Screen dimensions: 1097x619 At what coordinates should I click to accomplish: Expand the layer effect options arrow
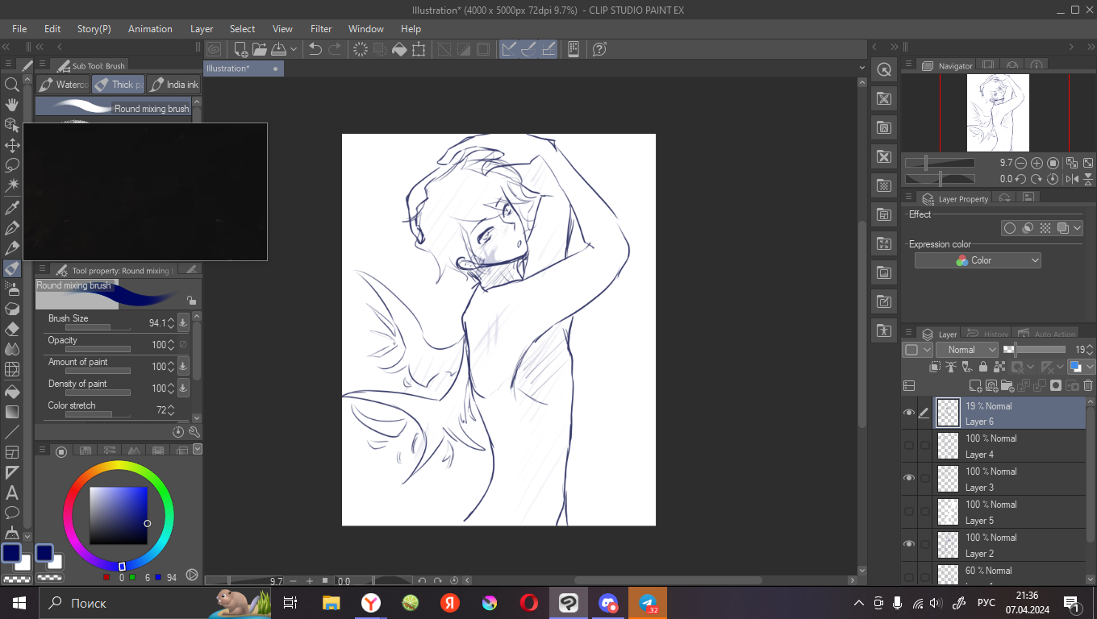(x=1078, y=228)
